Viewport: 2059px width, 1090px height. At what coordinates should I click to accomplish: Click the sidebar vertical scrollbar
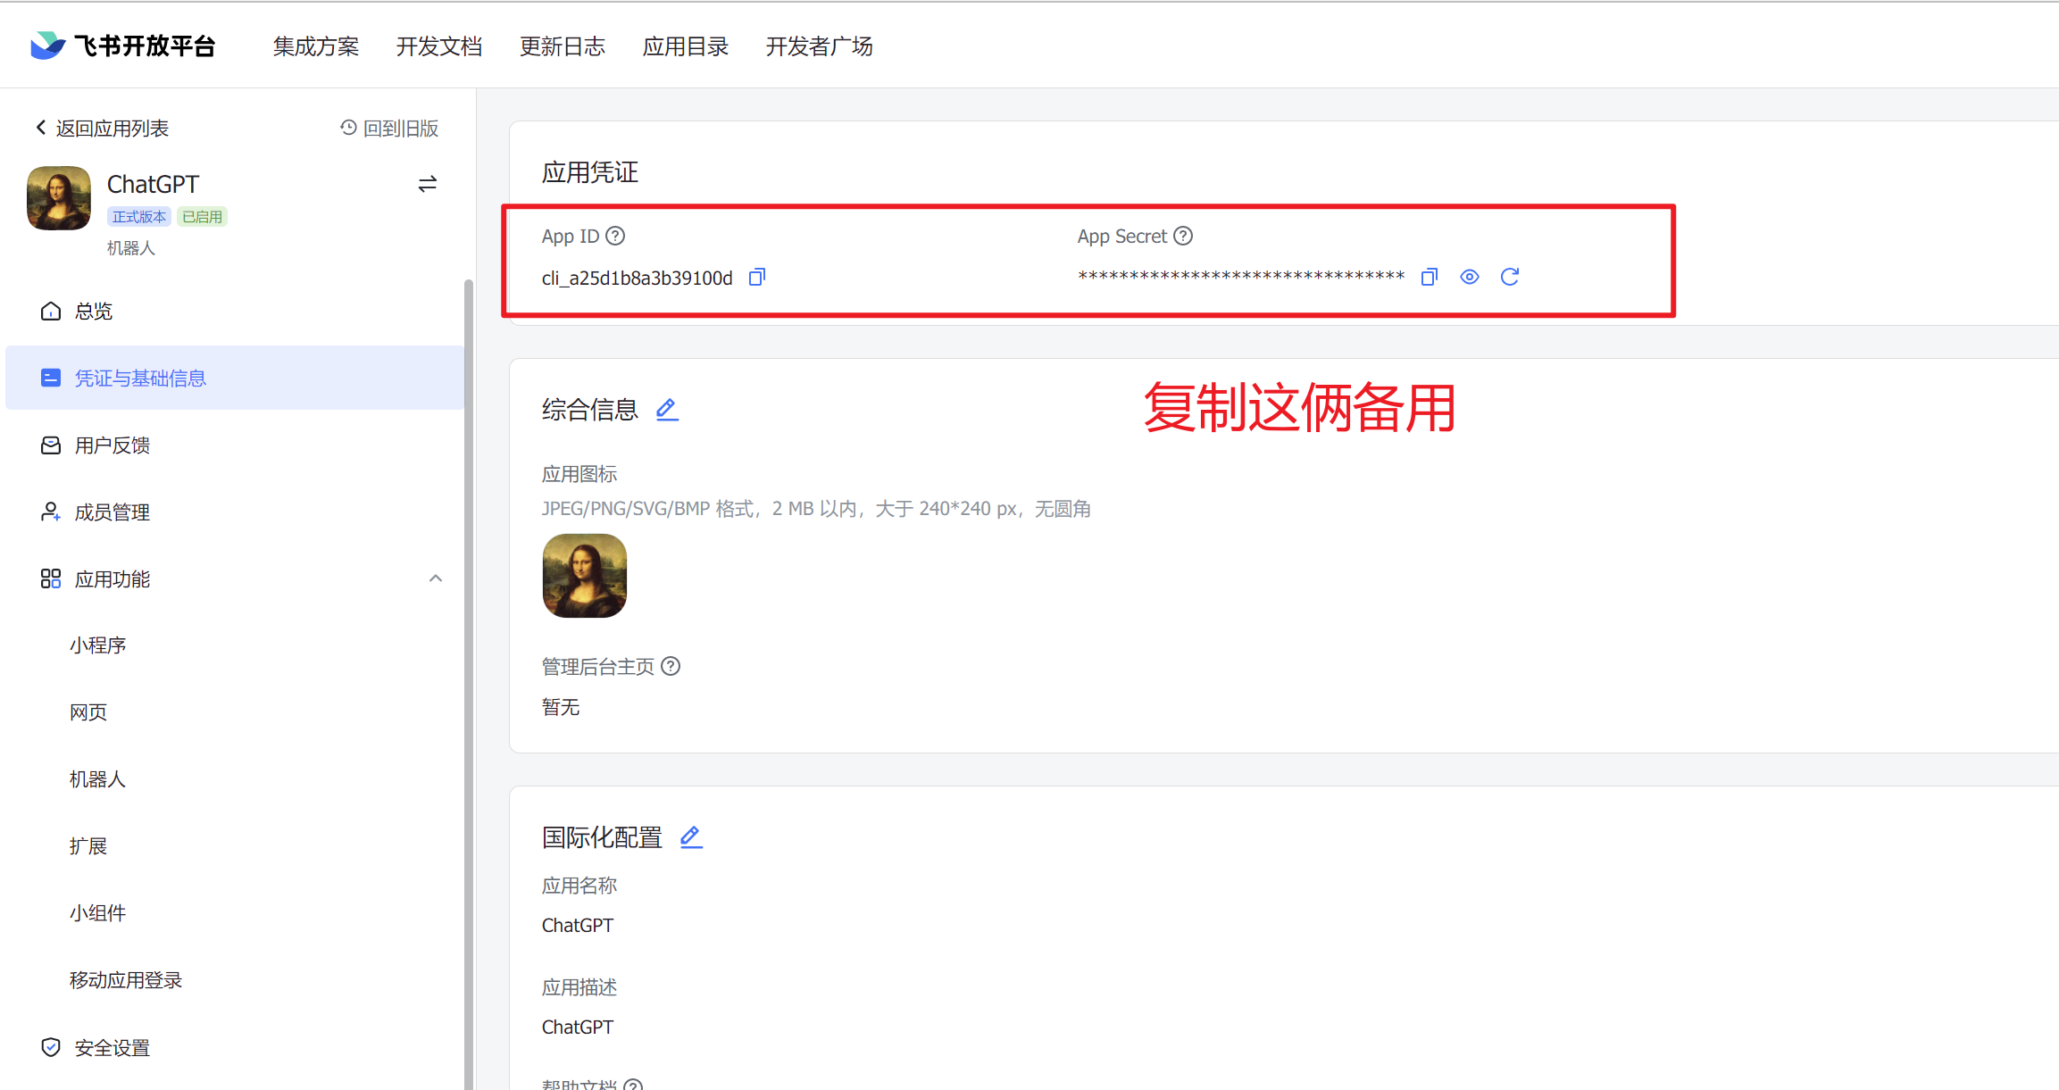469,684
